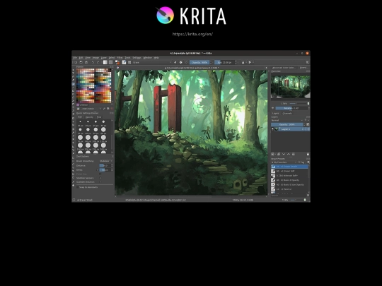Click the layer properties icon in layers toolbar
The height and width of the screenshot is (286, 382).
pos(294,154)
